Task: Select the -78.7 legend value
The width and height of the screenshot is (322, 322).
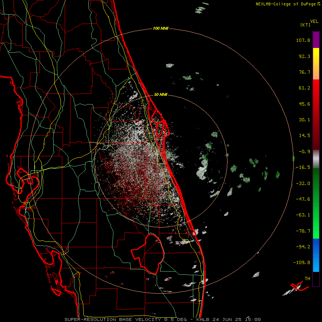Action: click(303, 231)
